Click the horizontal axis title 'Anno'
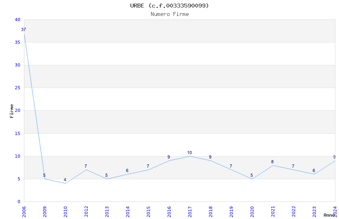 pos(329,215)
